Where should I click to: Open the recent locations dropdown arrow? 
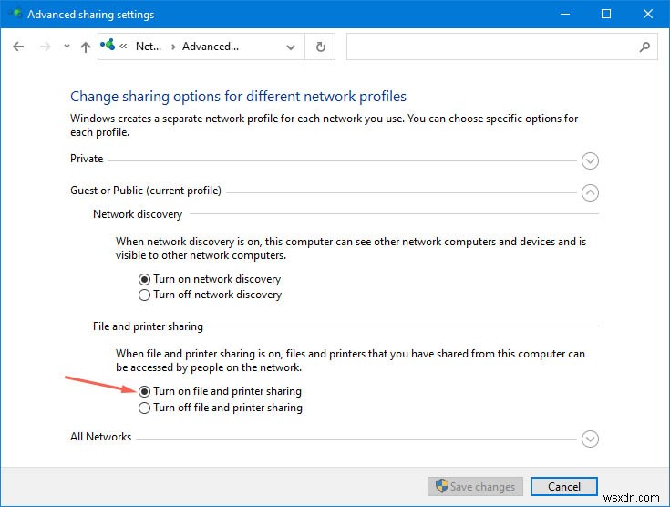point(67,47)
